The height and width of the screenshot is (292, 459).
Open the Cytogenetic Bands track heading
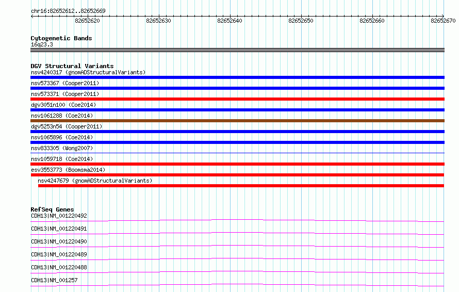pyautogui.click(x=61, y=38)
